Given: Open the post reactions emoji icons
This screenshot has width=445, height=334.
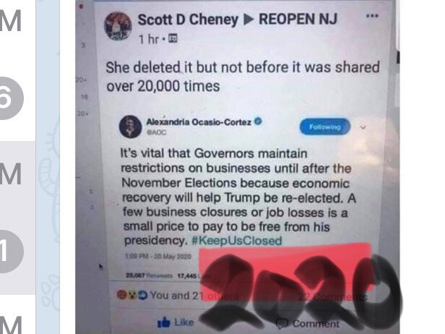Looking at the screenshot, I should pos(132,295).
